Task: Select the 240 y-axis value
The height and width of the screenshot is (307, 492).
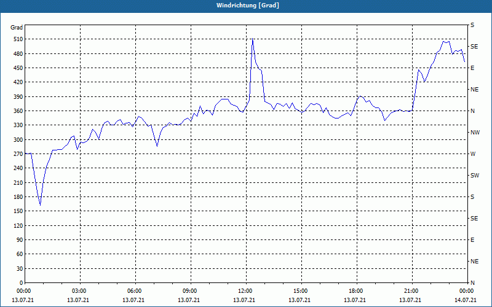Action: click(x=18, y=168)
